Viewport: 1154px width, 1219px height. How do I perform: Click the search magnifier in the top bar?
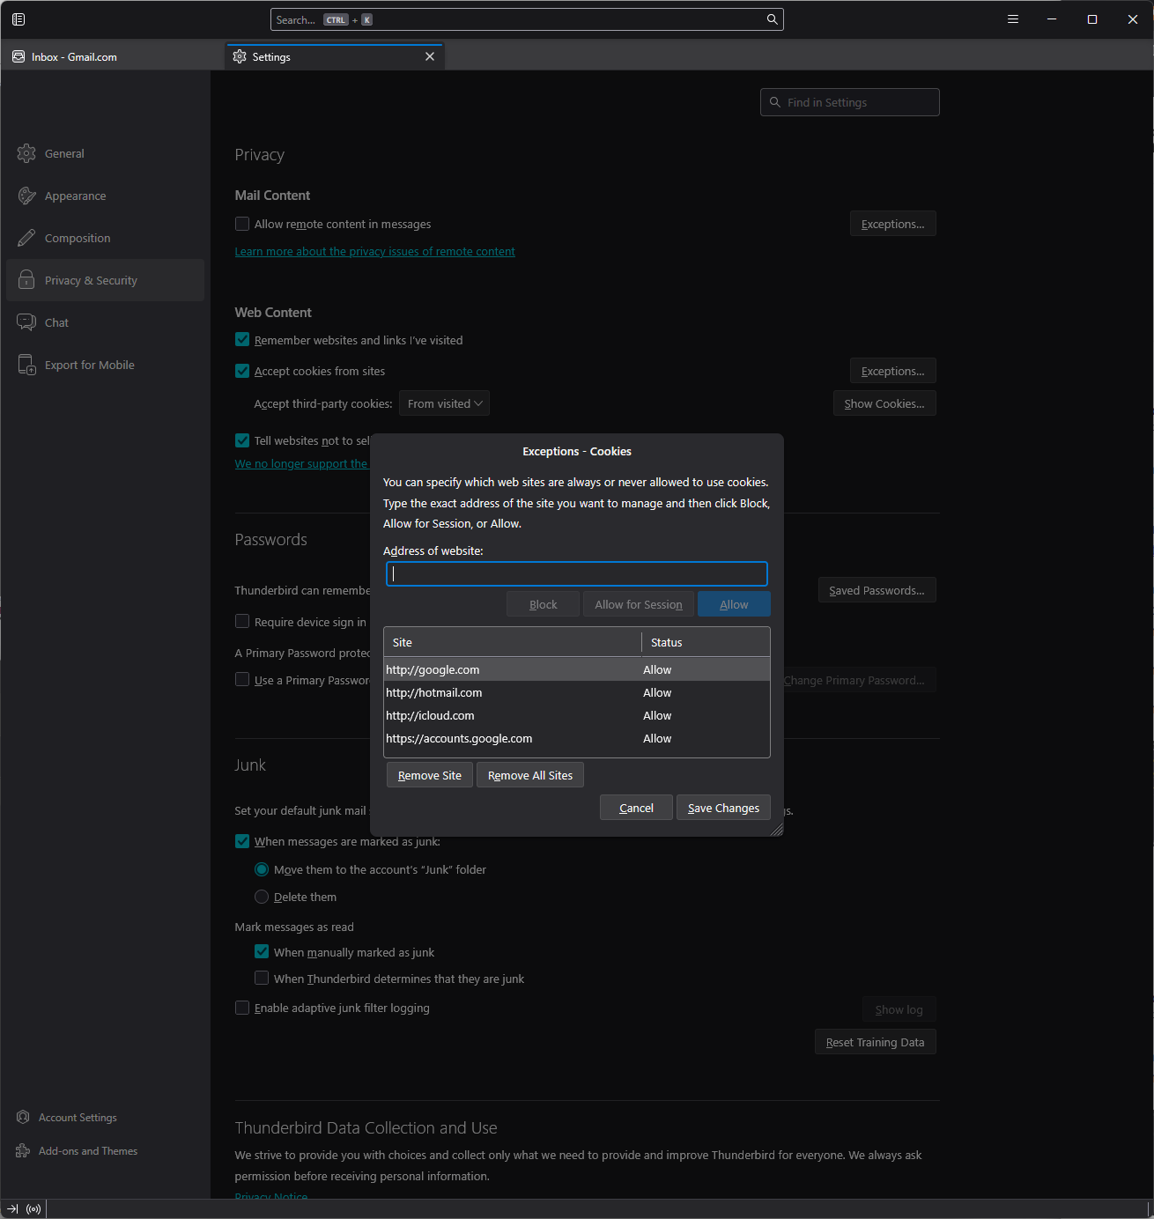point(772,19)
